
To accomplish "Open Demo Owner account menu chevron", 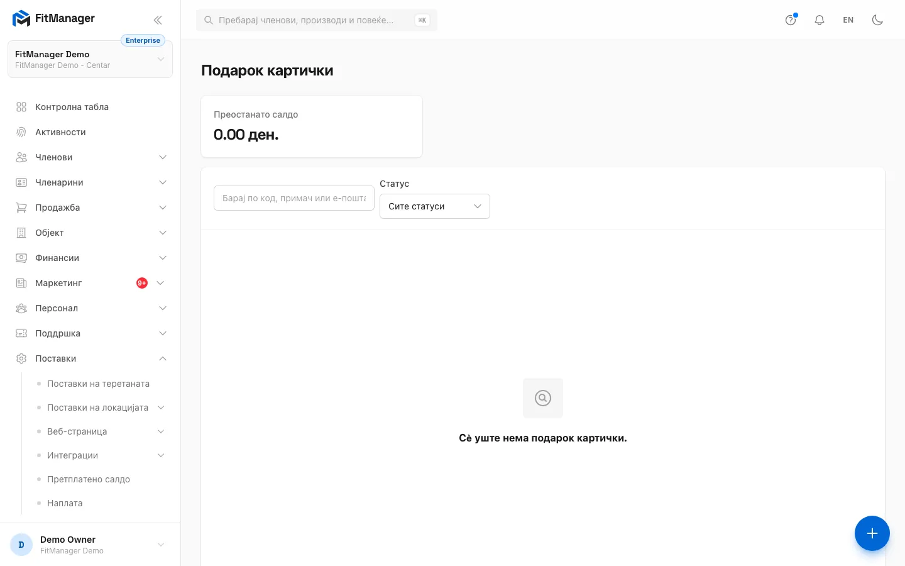I will pos(161,545).
